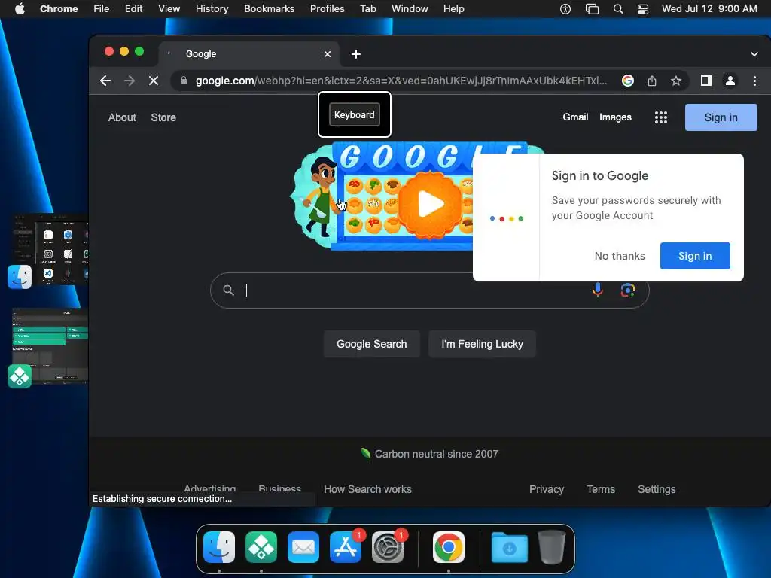Click blue Sign in button in popup
The height and width of the screenshot is (578, 771).
click(x=695, y=256)
